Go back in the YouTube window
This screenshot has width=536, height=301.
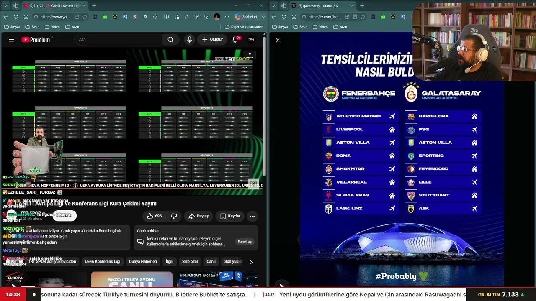tap(5, 17)
